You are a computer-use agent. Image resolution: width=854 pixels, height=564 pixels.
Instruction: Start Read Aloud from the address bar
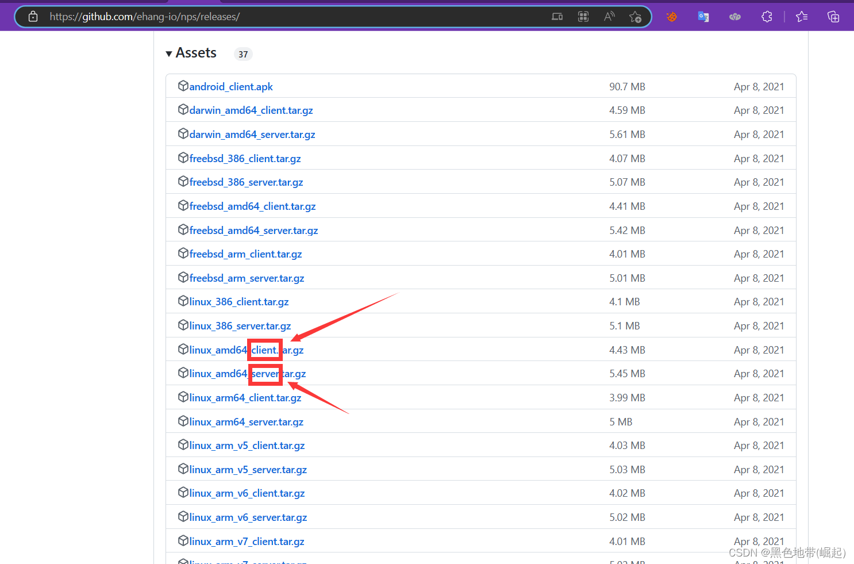[609, 17]
